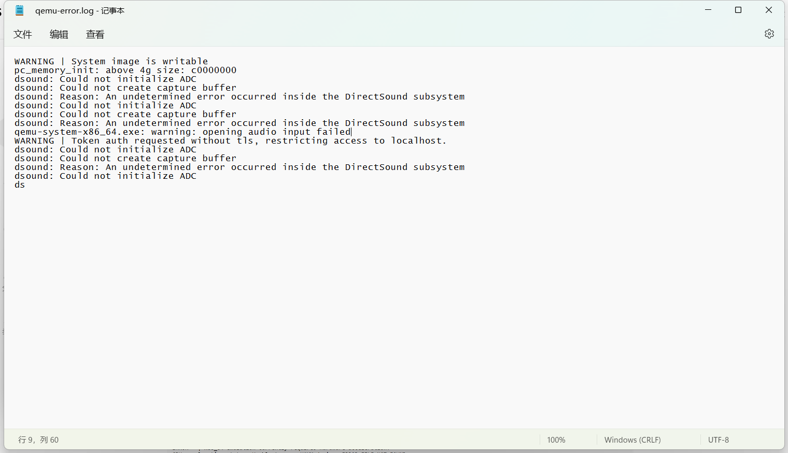This screenshot has width=788, height=453.
Task: Click the 100% zoom level in status bar
Action: click(x=556, y=440)
